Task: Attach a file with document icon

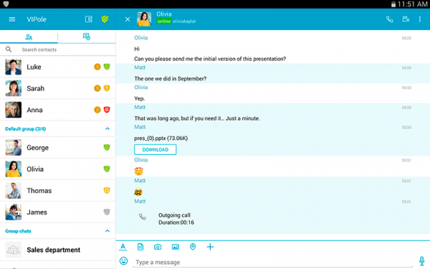Action: (140, 247)
